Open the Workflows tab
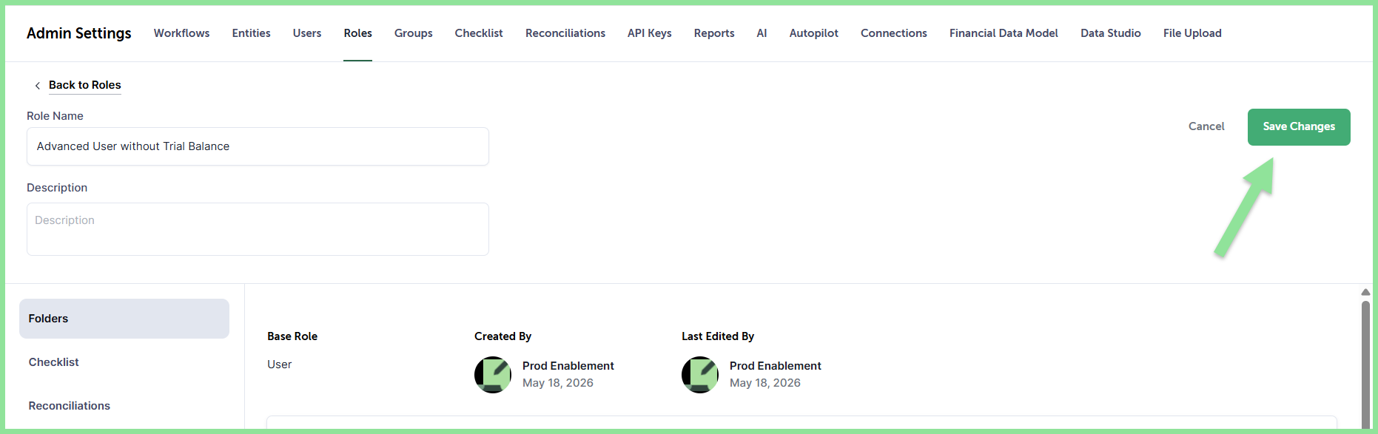1378x434 pixels. coord(181,33)
